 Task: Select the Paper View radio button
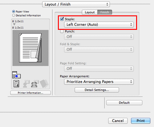[14, 11]
